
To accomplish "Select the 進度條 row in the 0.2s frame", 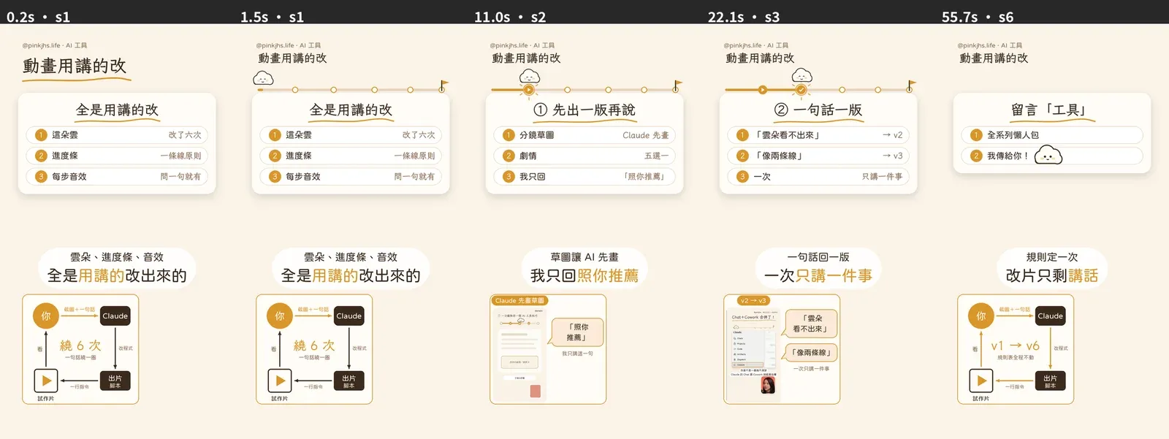I will [117, 156].
